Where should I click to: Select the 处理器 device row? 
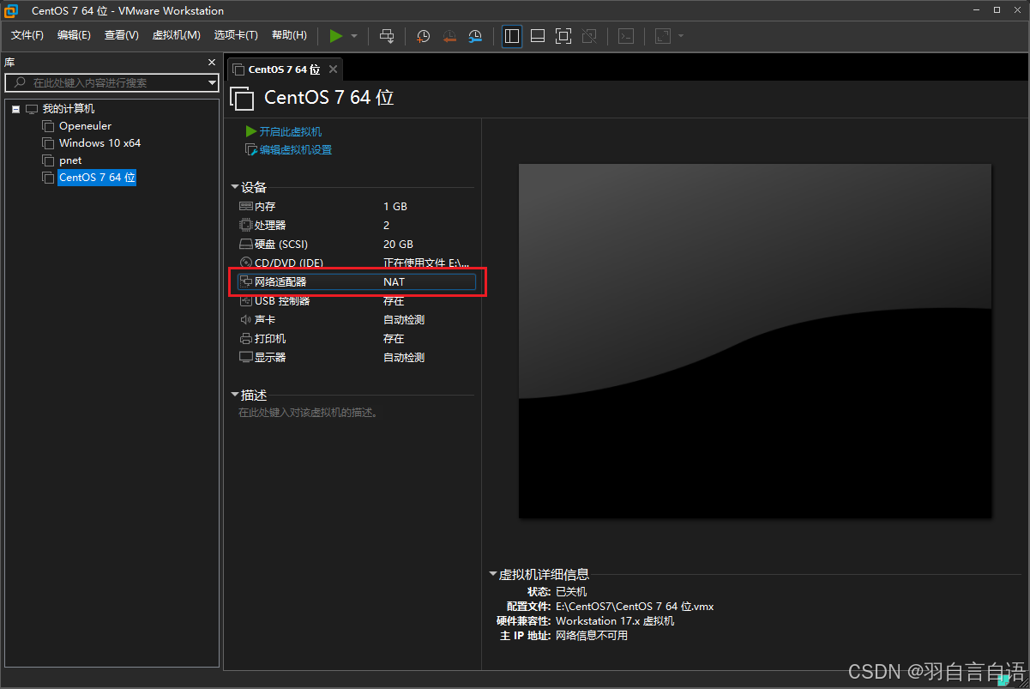click(356, 226)
